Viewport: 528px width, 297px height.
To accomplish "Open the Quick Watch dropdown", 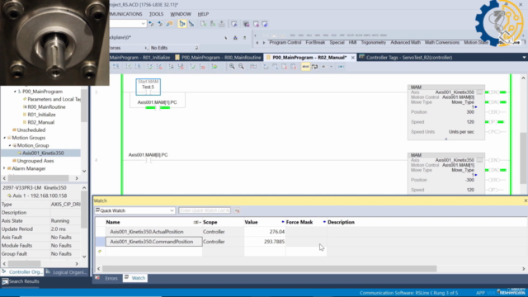I will point(172,210).
